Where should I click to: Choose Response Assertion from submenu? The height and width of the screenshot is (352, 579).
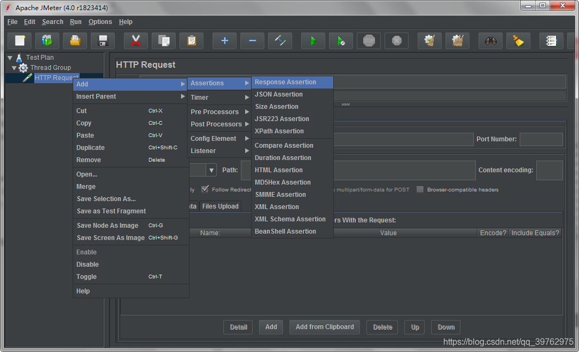click(x=293, y=82)
